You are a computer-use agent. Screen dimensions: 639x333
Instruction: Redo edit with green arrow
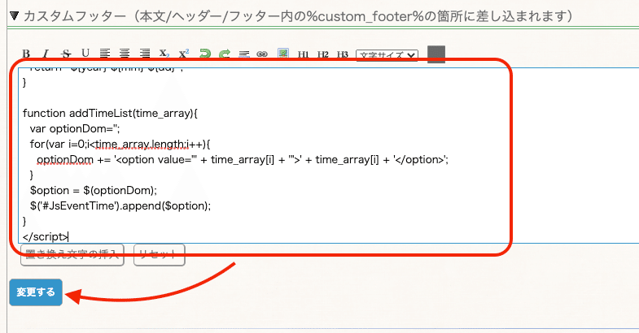pyautogui.click(x=224, y=54)
